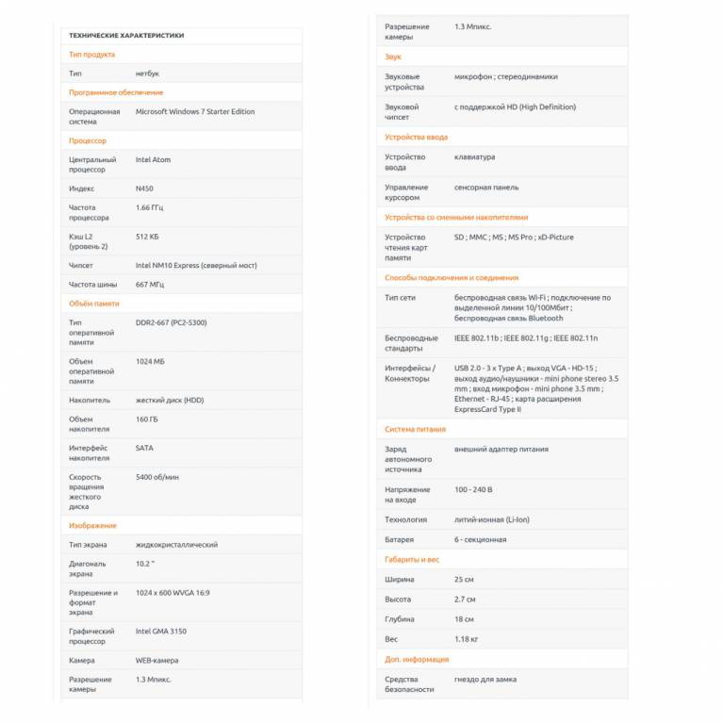Click the 'DDR2-667 (PC2-5300)' memory type value

171,322
